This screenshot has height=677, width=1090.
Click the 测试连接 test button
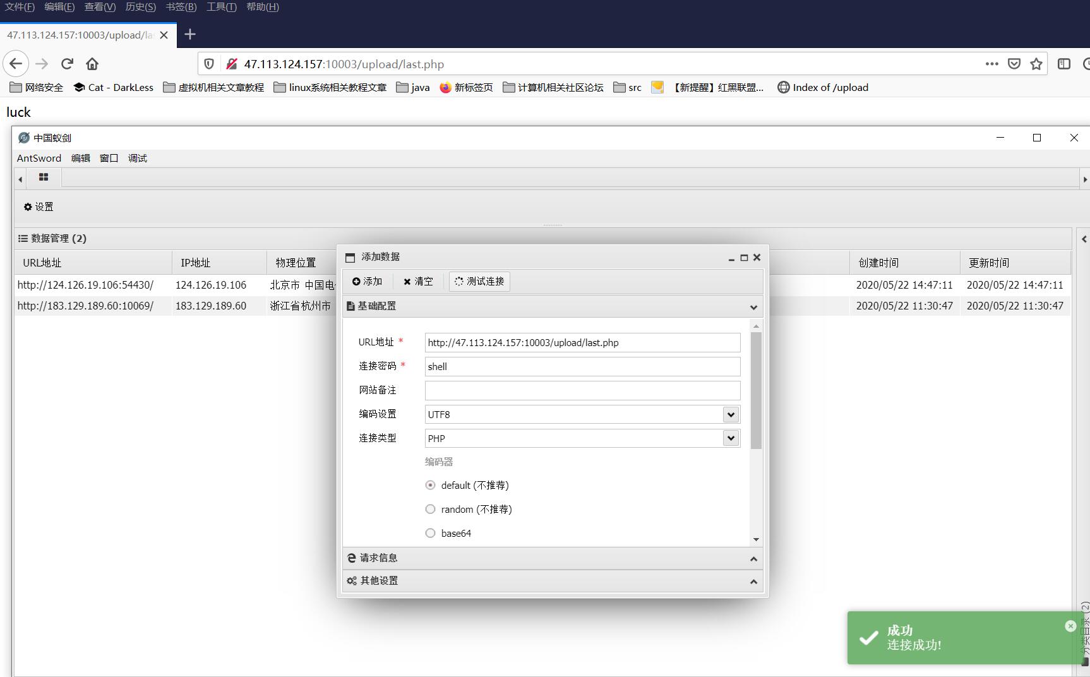tap(479, 281)
